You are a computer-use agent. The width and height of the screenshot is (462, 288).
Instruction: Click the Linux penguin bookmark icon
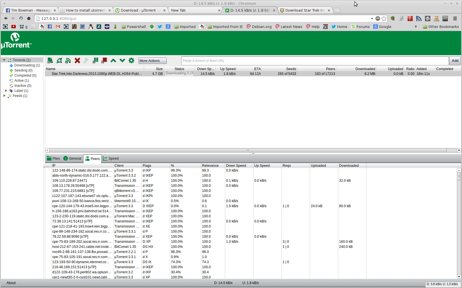pos(91,27)
